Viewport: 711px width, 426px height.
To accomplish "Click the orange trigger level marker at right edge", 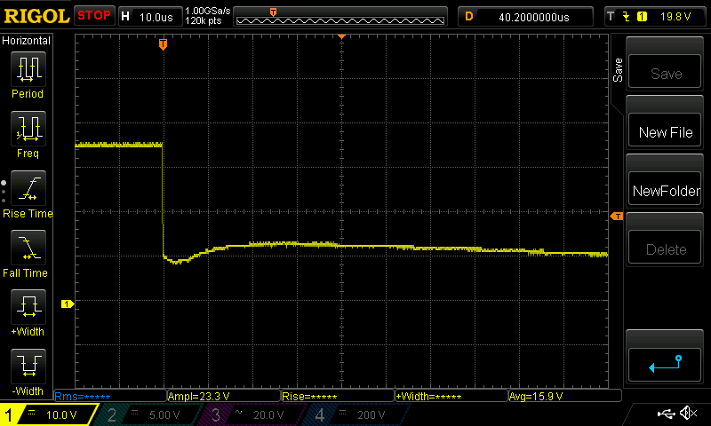I will (616, 217).
